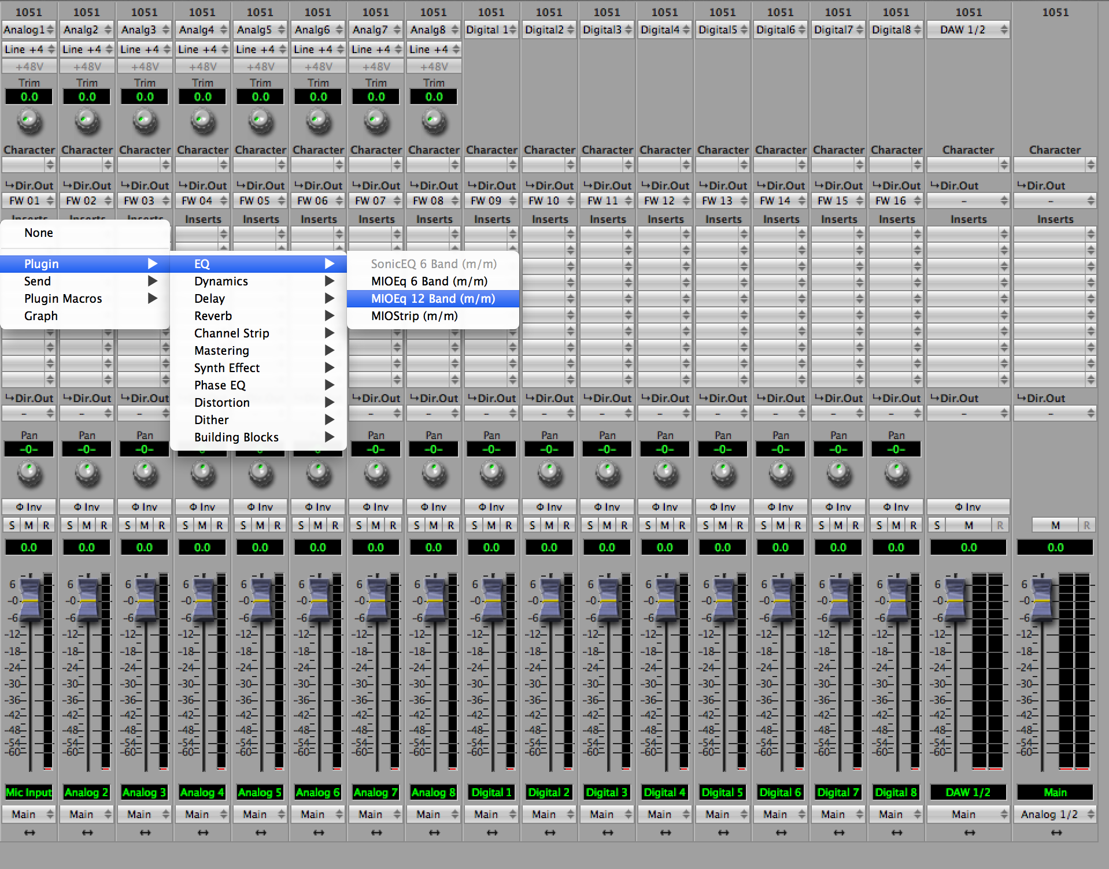Solo the Mic Input channel
Screen dimensions: 1109x869
pos(12,525)
